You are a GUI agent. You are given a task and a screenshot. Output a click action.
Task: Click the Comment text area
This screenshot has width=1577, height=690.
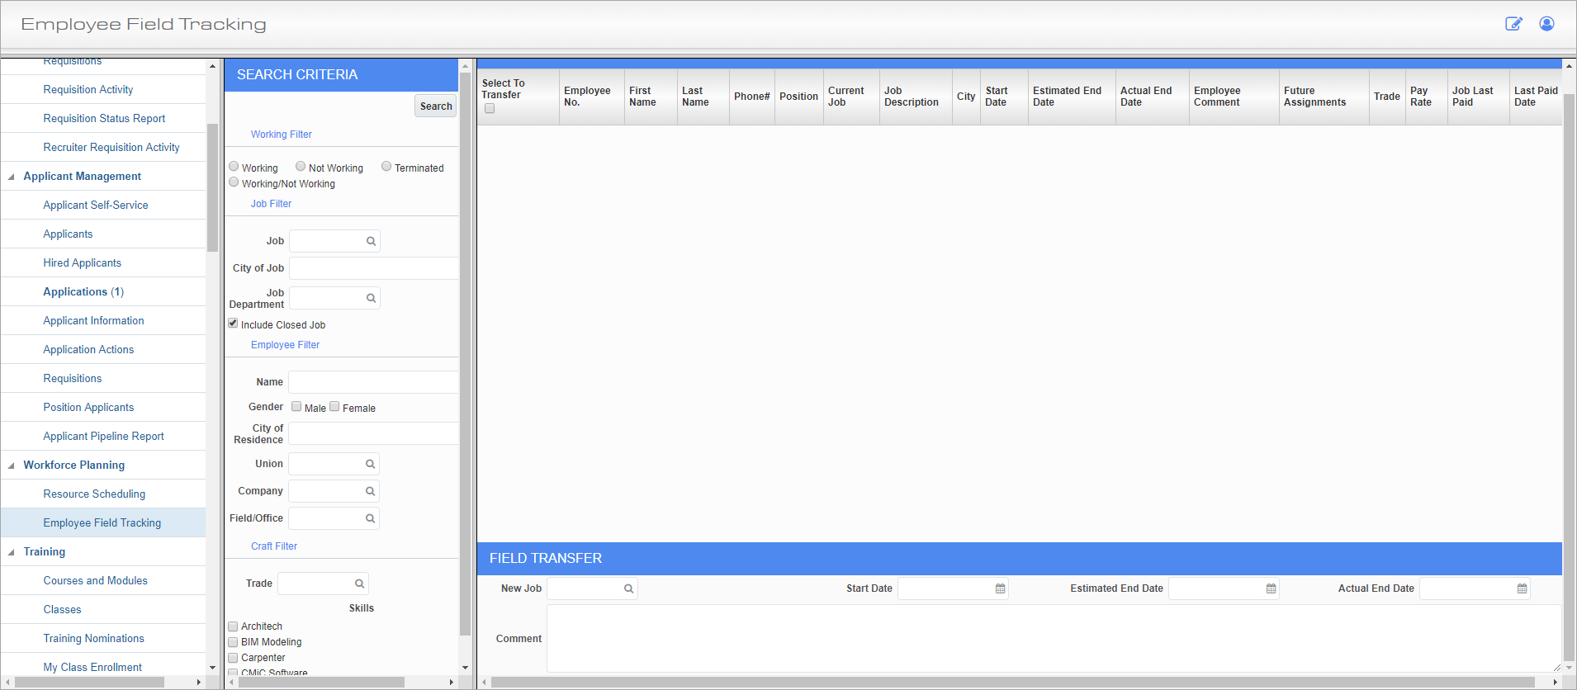pyautogui.click(x=1053, y=638)
